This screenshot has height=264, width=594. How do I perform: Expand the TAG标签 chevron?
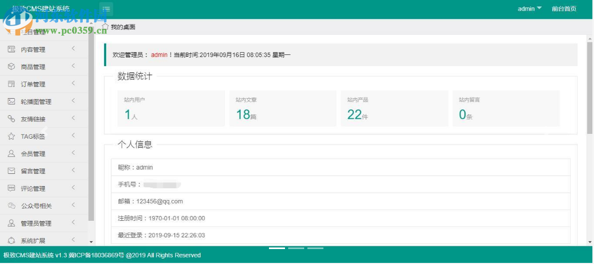pos(73,135)
